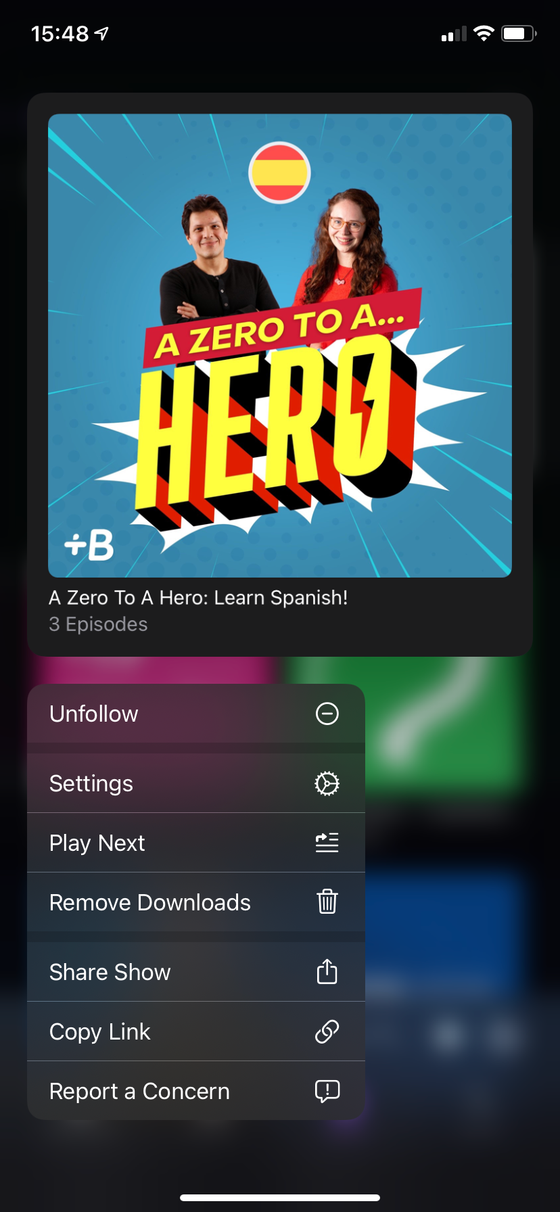Tap the Play Next queue icon

pyautogui.click(x=327, y=843)
